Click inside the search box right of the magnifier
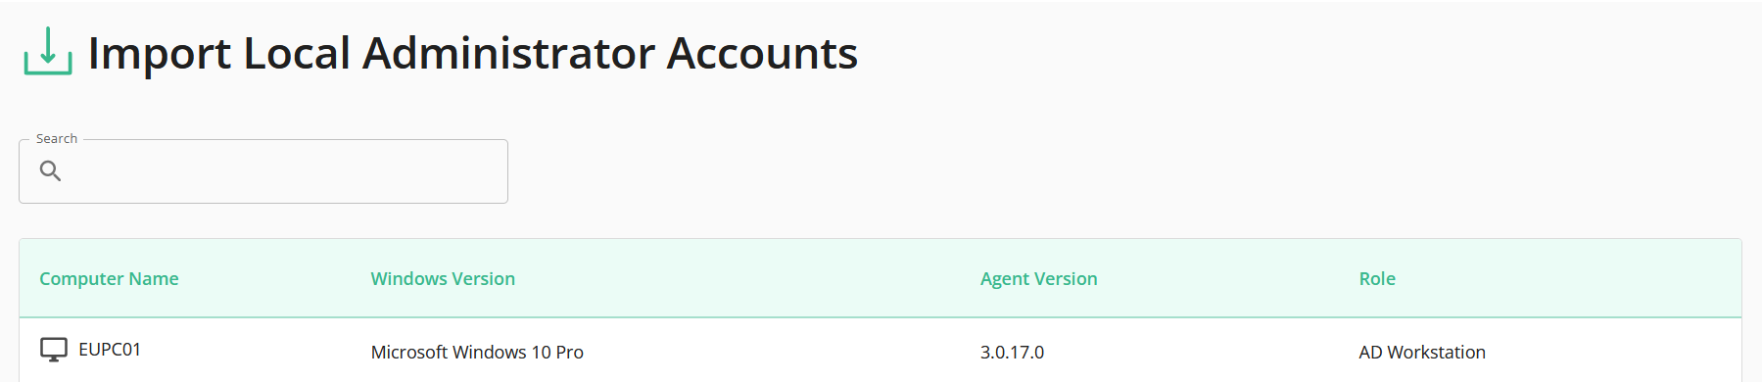Screen dimensions: 1762x382 tap(284, 171)
